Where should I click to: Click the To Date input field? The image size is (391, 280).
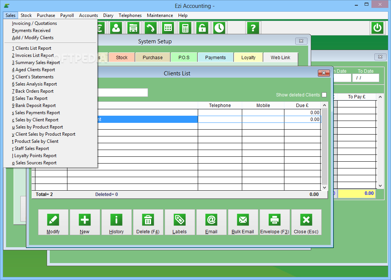365,78
